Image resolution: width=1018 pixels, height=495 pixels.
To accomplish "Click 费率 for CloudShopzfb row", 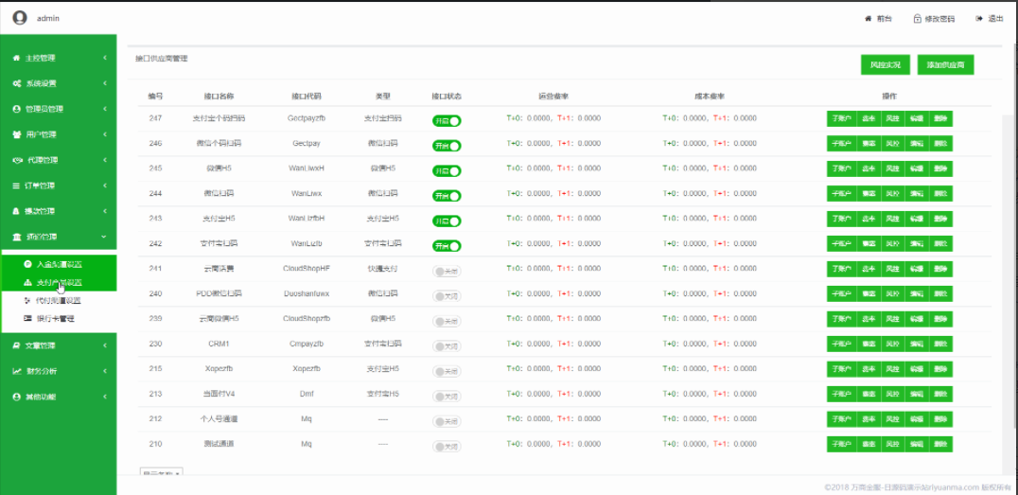I will (868, 319).
